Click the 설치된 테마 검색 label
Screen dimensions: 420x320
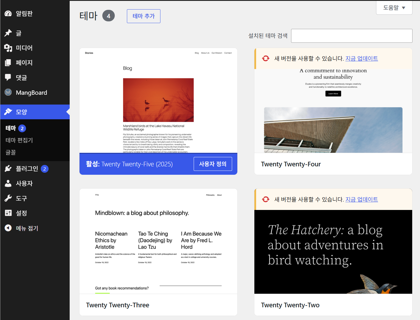tap(268, 36)
